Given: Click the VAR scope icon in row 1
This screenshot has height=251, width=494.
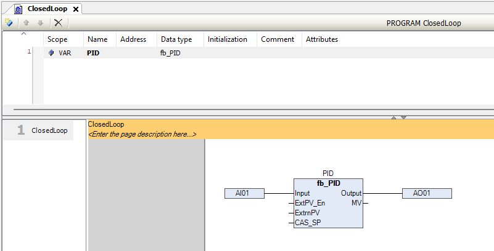Looking at the screenshot, I should (51, 53).
